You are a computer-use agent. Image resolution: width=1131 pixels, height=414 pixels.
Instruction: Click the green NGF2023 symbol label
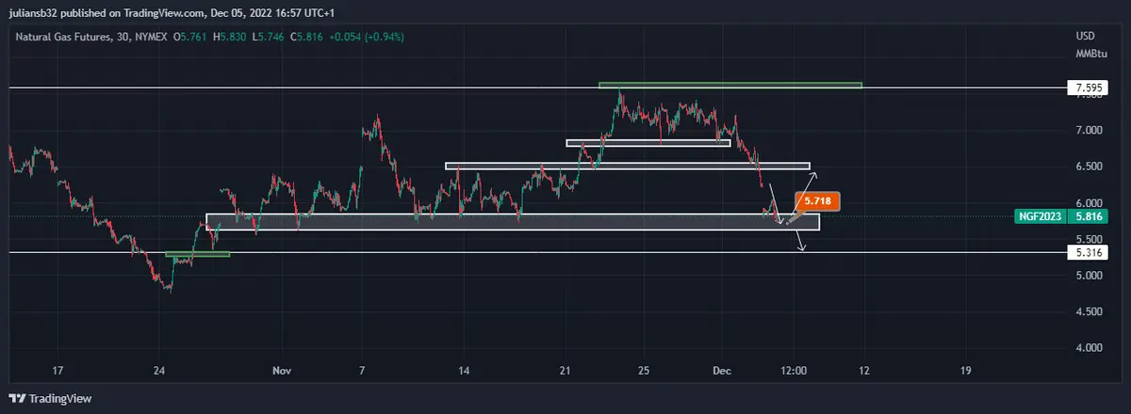point(1042,216)
